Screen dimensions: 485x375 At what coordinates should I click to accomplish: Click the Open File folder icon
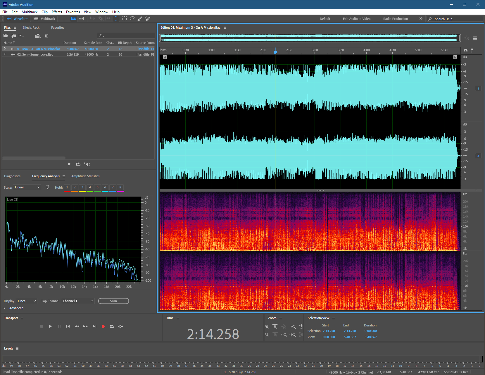pyautogui.click(x=6, y=36)
